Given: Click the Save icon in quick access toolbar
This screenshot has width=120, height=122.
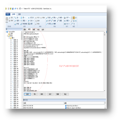Looking at the screenshot, I should [x=13, y=9].
